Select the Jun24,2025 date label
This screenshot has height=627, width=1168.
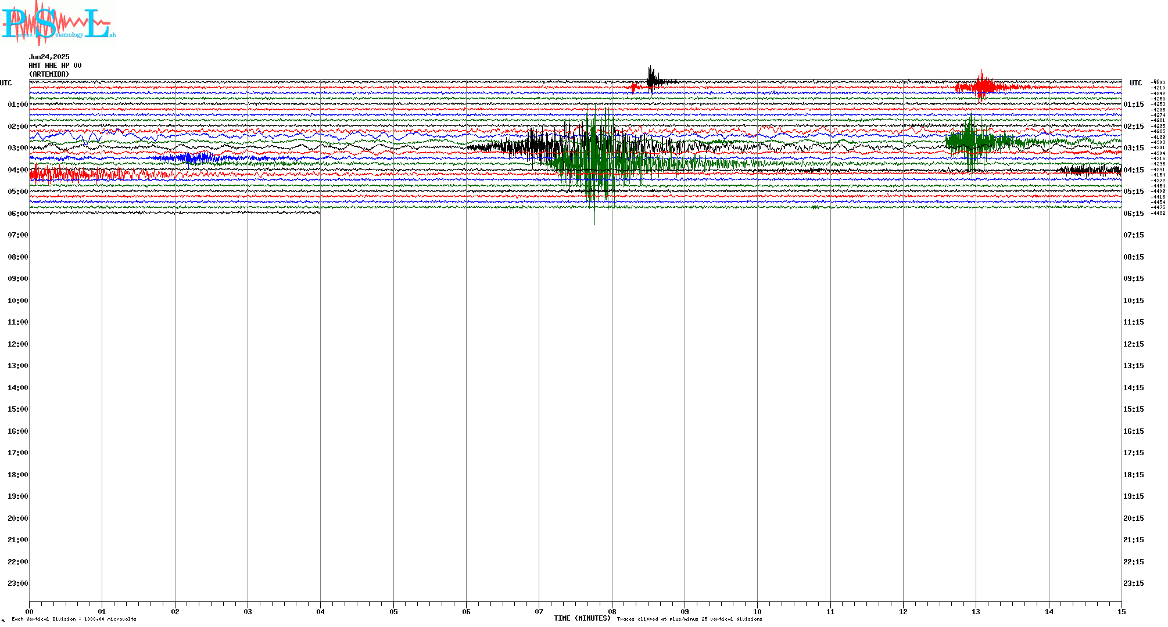[x=49, y=57]
